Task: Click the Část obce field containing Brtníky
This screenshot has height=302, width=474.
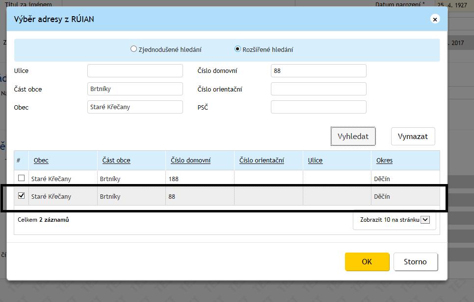Action: click(135, 89)
